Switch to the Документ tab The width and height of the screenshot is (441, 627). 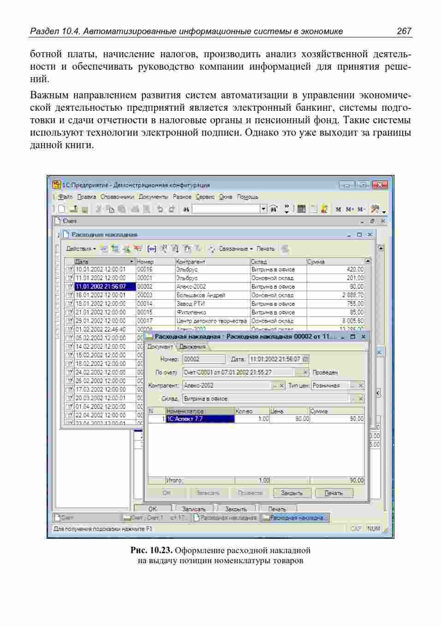(x=160, y=347)
